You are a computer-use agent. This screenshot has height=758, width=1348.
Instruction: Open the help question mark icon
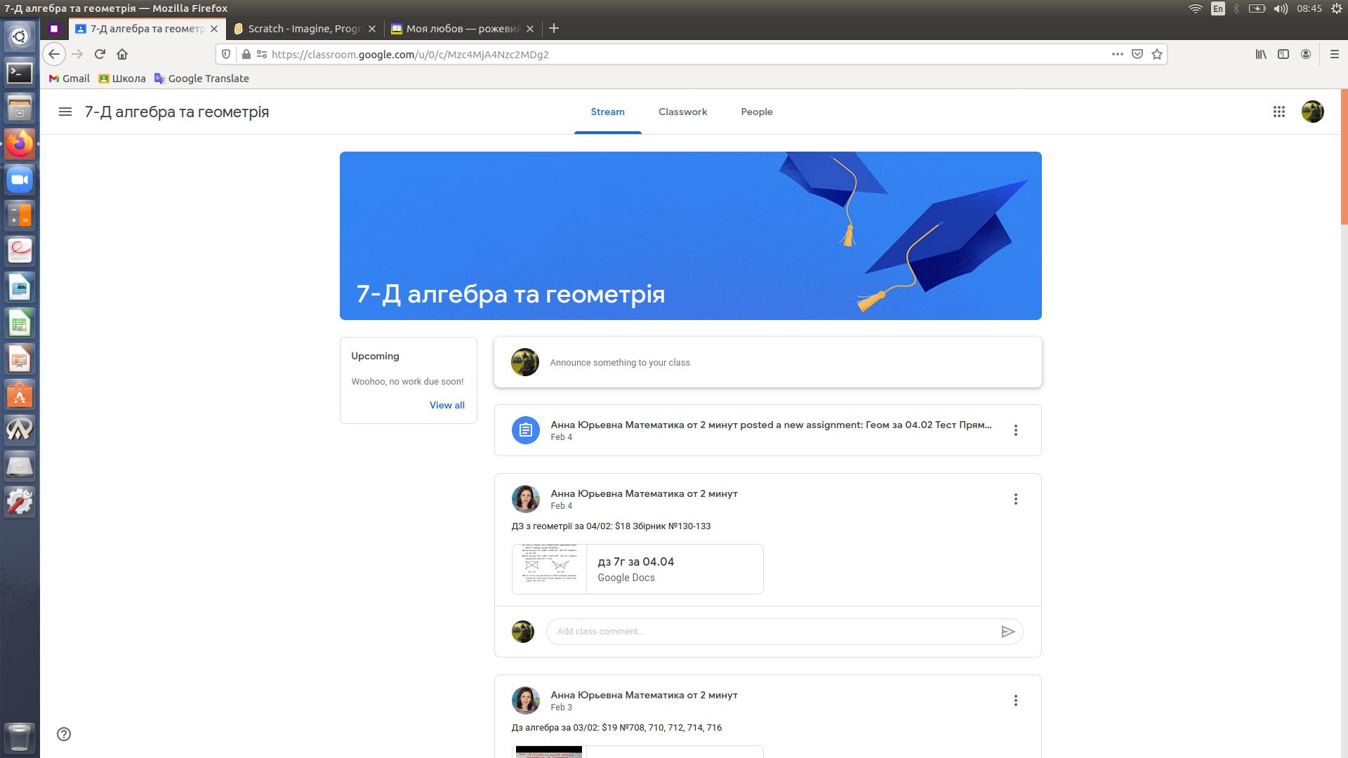[x=64, y=734]
